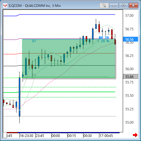Minimize the QCOM chart window
Screen dimensions: 141x141
point(114,5)
